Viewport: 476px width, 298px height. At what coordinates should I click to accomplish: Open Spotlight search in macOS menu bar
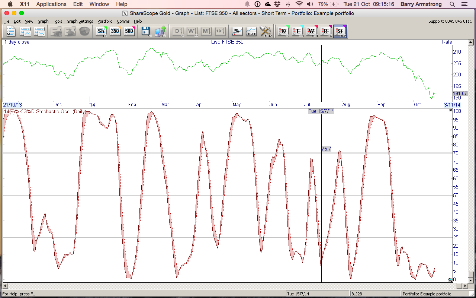coord(452,4)
